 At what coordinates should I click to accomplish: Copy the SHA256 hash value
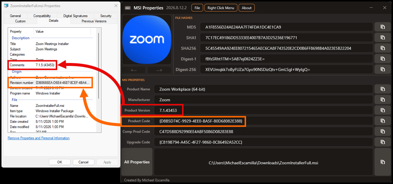[x=383, y=48]
